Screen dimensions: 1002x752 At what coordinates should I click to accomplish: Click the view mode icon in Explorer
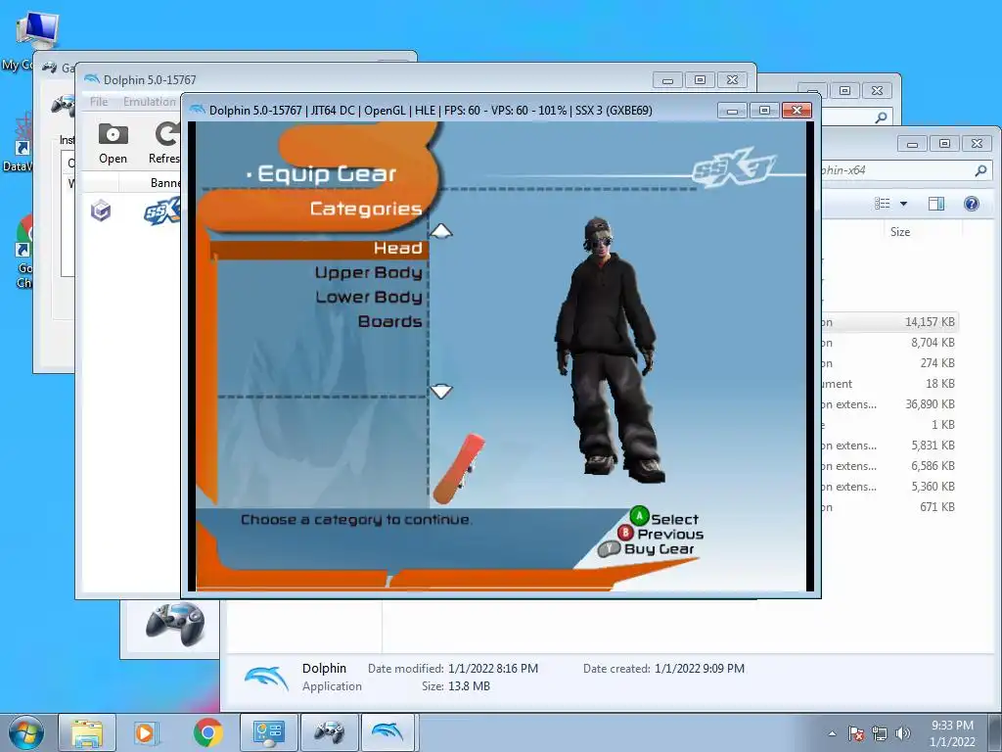coord(883,204)
